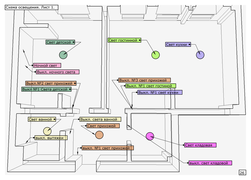Click the green-gray "Свет детской" lamp circle
The width and height of the screenshot is (251, 180).
[x=63, y=55]
